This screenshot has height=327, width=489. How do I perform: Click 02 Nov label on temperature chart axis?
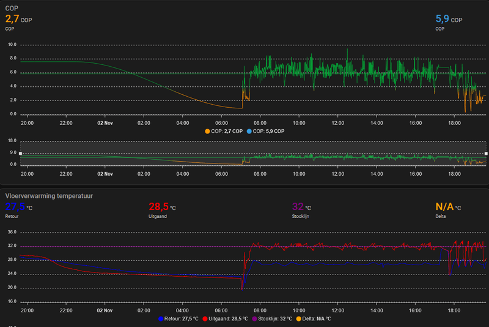pyautogui.click(x=105, y=310)
